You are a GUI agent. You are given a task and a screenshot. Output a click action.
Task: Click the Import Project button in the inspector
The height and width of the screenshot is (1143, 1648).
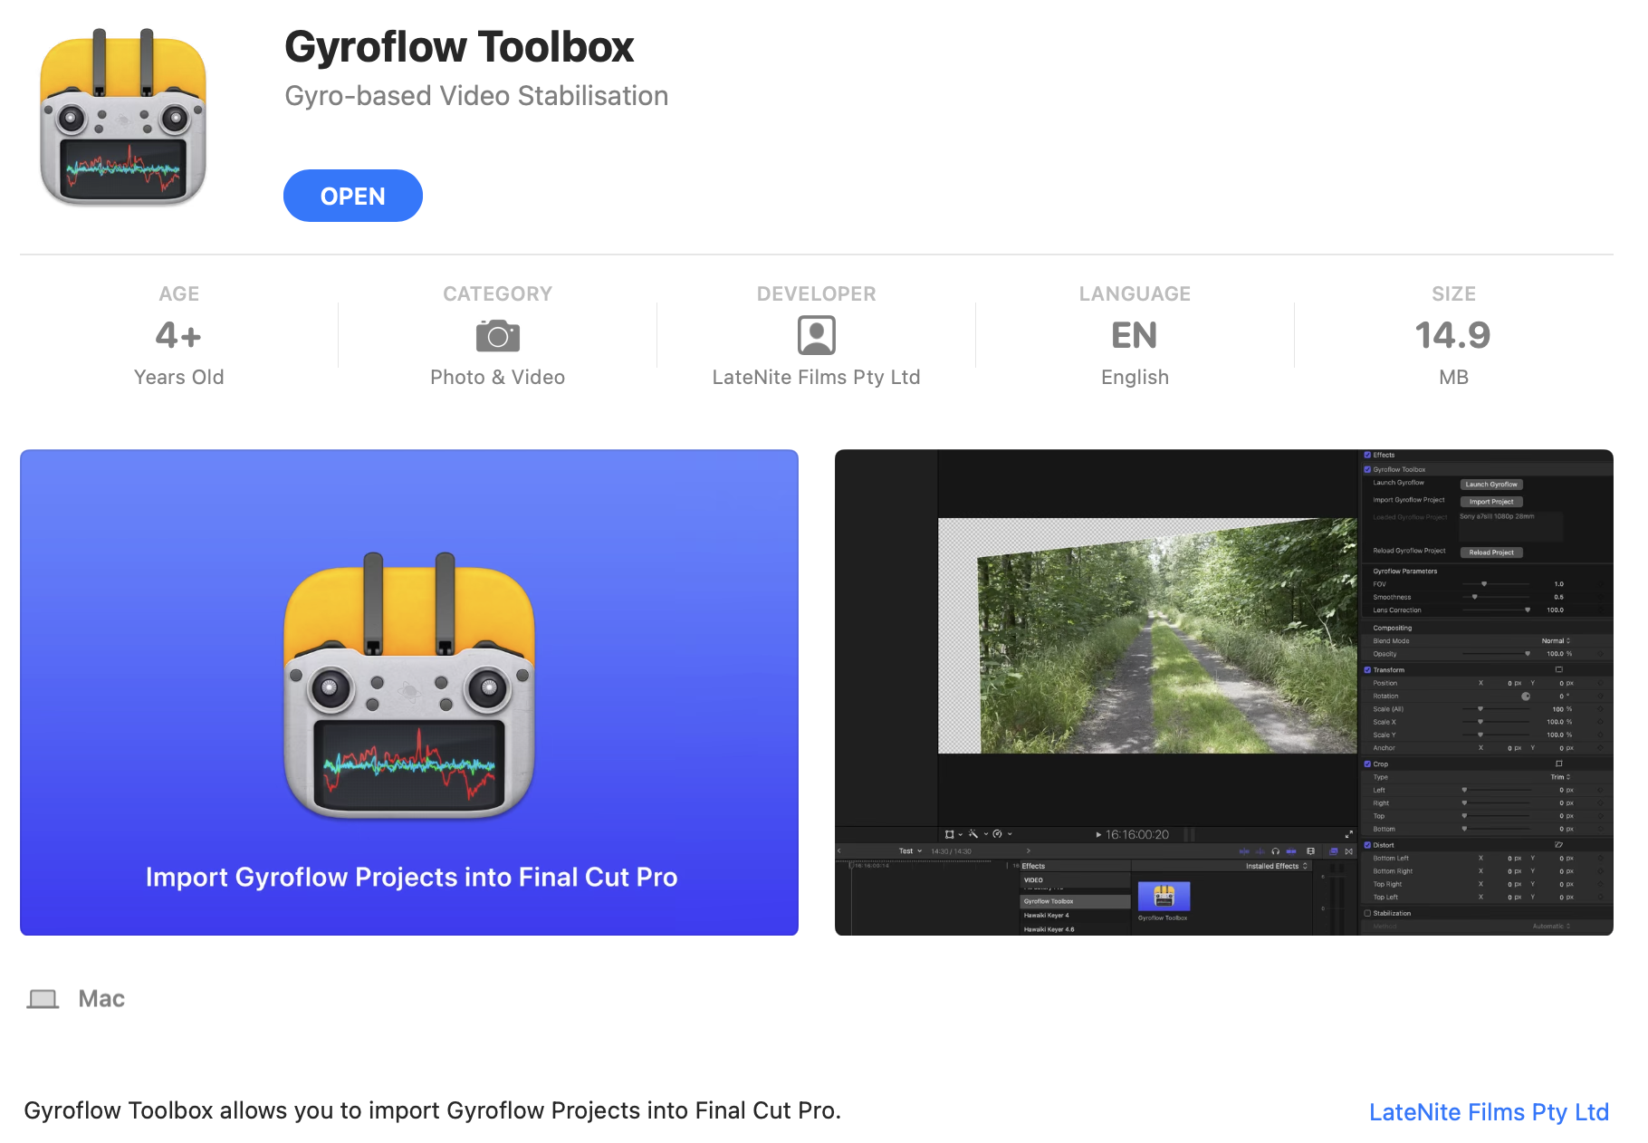coord(1491,502)
